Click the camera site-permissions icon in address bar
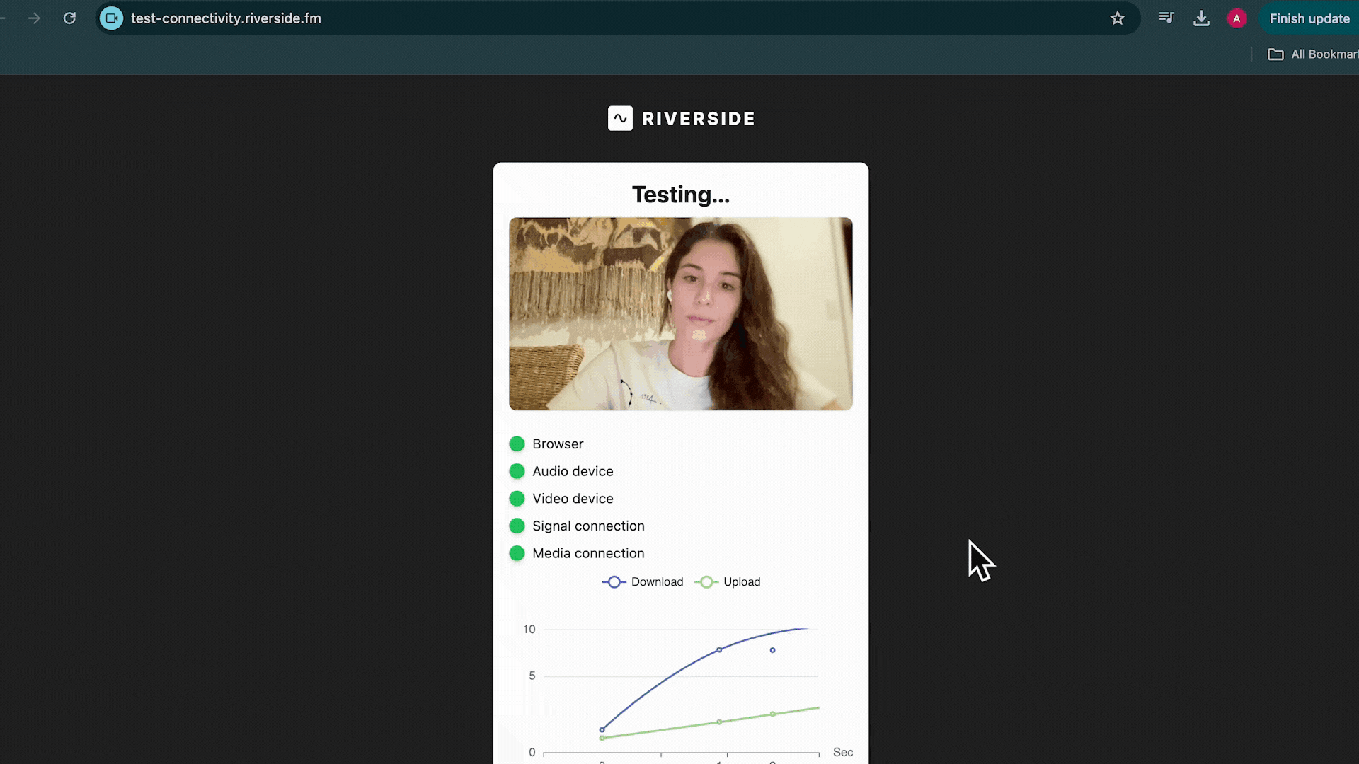The height and width of the screenshot is (764, 1359). coord(111,18)
